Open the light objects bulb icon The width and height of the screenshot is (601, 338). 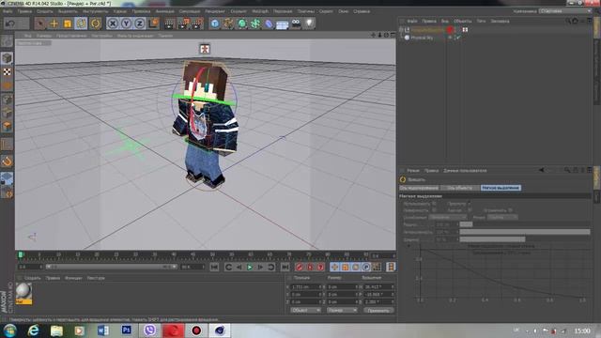309,23
